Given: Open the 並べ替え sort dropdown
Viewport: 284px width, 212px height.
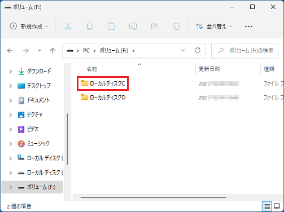Looking at the screenshot, I should click(214, 26).
